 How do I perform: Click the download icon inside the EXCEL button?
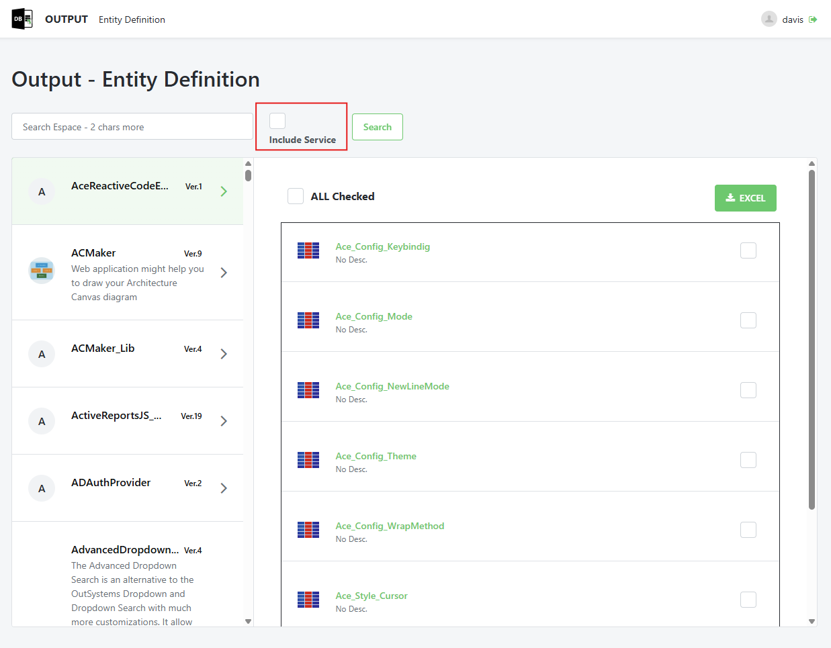tap(730, 197)
